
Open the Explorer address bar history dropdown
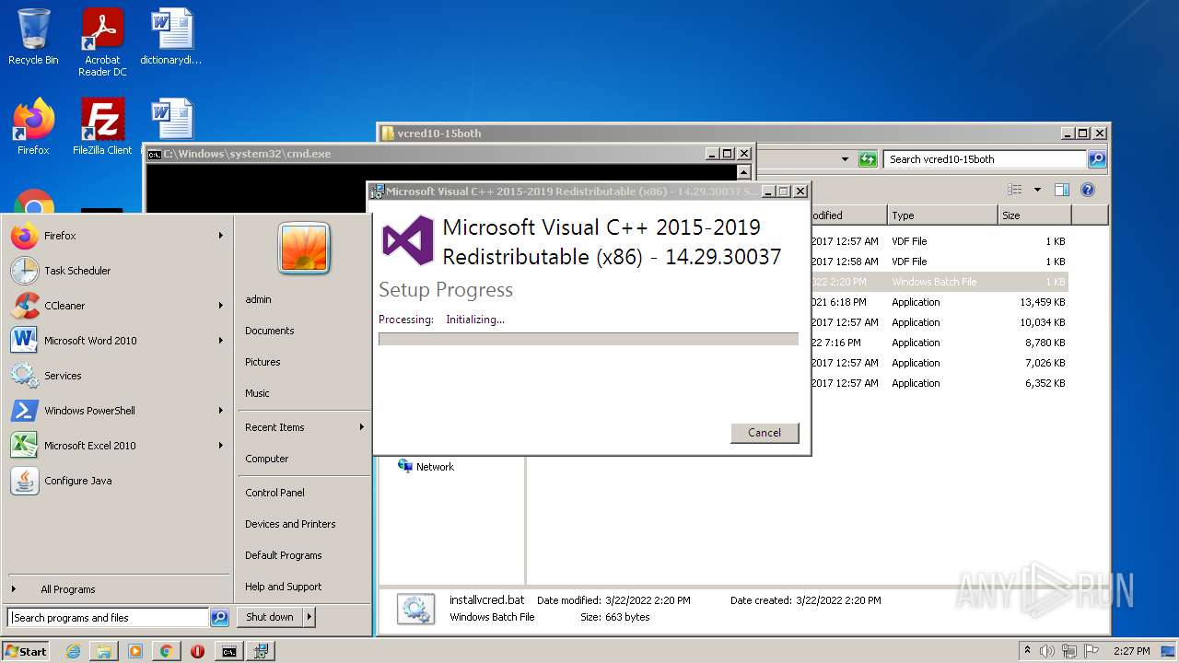coord(845,159)
